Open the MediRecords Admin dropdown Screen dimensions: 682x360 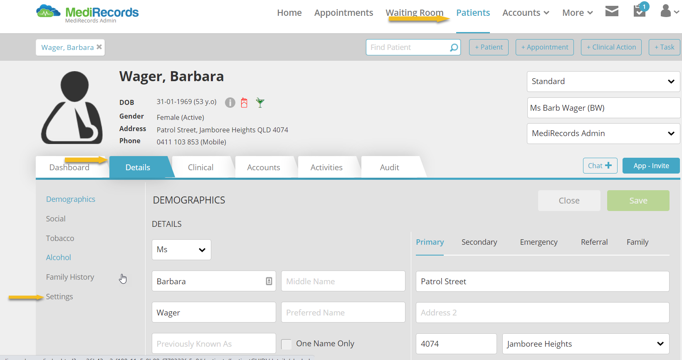(x=603, y=134)
